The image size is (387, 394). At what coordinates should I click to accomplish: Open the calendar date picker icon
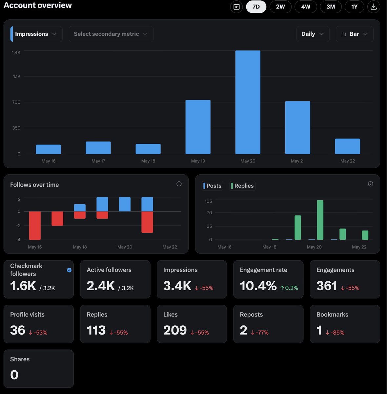[236, 7]
